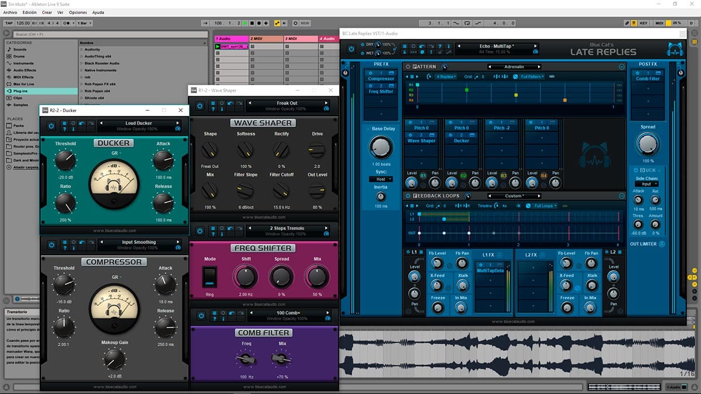Next preset arrow beside Freak Out

coord(325,103)
